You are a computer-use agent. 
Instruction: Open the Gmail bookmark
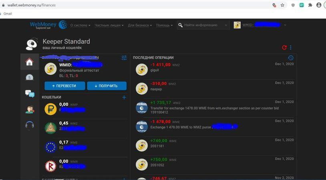point(8,14)
